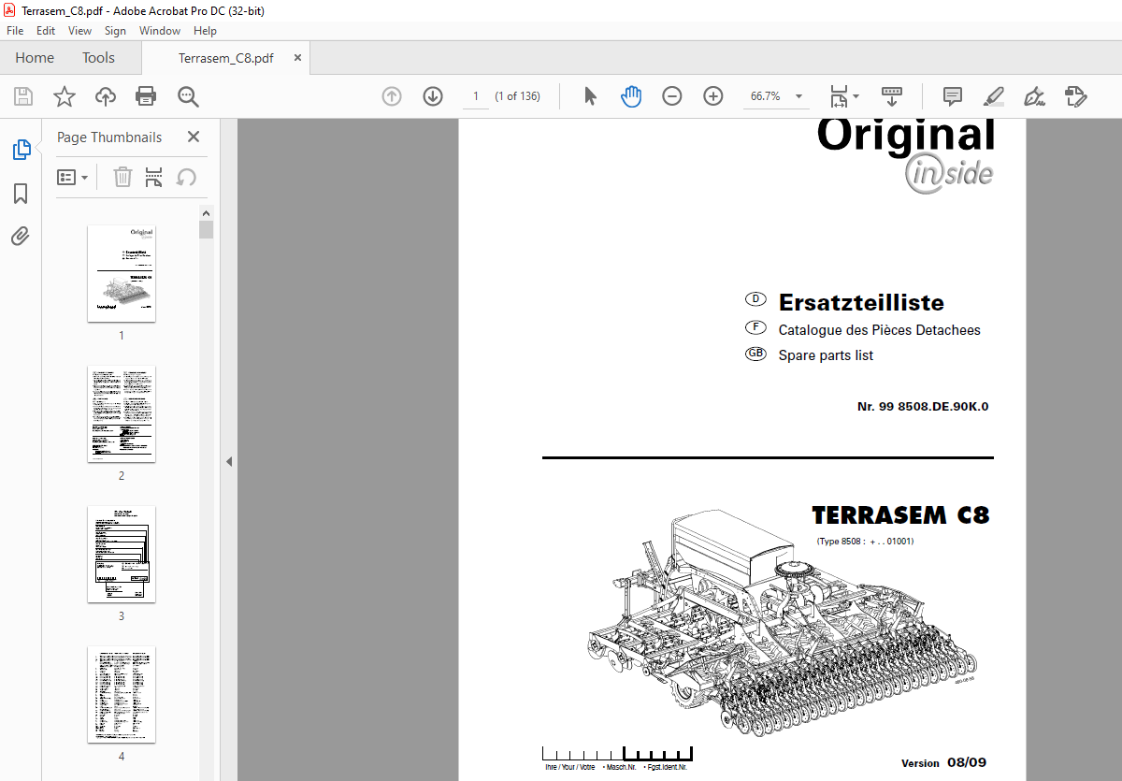
Task: Select page 4 thumbnail
Action: pyautogui.click(x=122, y=695)
